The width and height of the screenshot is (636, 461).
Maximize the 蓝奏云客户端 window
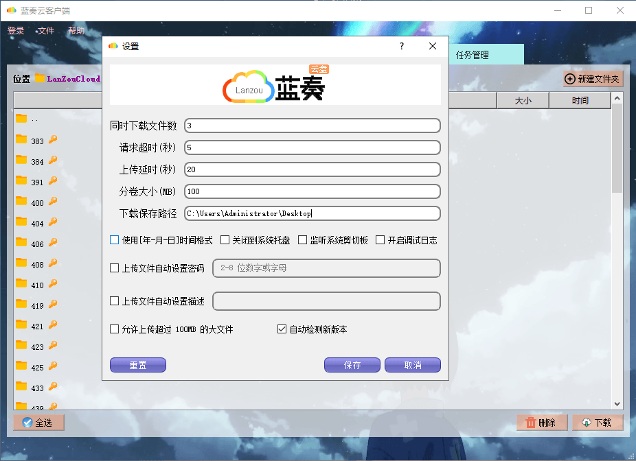click(x=589, y=10)
